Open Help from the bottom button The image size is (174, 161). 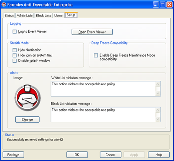(159, 155)
